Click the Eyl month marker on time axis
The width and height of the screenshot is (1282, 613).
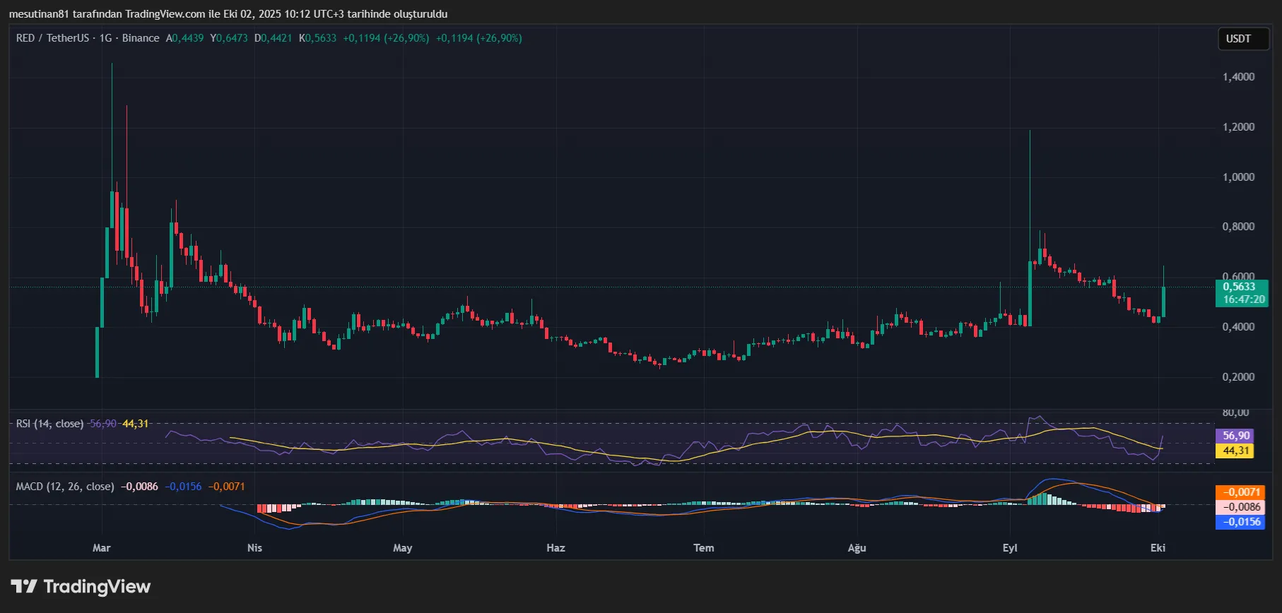pyautogui.click(x=1010, y=548)
